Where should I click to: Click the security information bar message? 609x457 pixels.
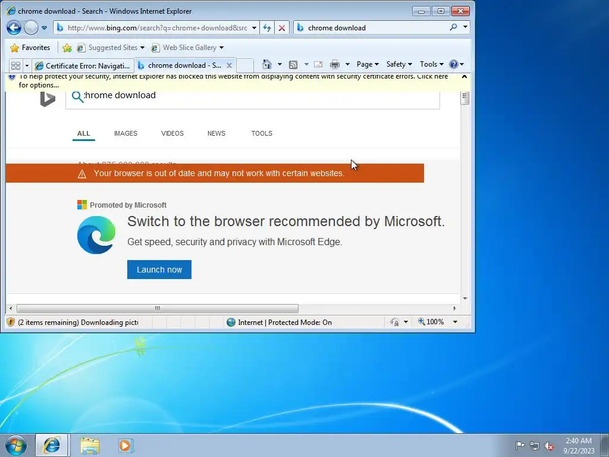pos(233,81)
